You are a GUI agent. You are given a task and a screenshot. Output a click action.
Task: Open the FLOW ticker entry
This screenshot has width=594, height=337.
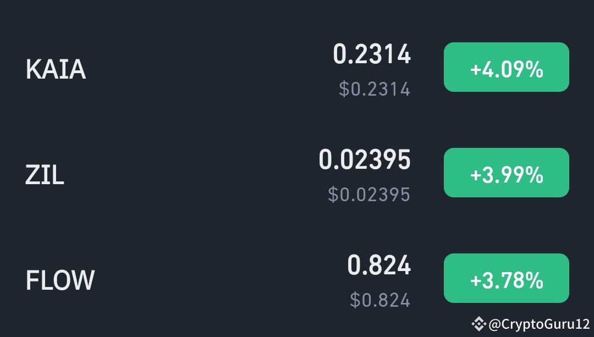pyautogui.click(x=61, y=280)
